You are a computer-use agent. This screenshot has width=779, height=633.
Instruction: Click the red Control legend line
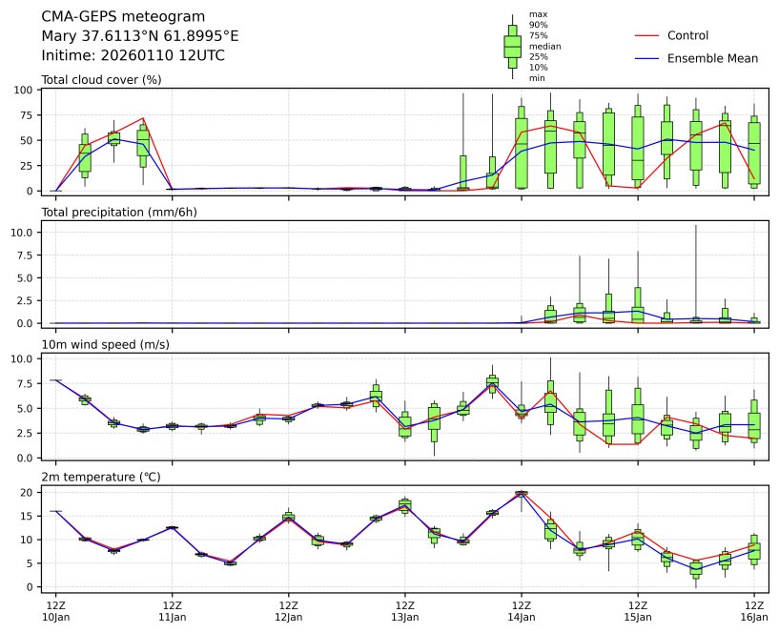[647, 35]
